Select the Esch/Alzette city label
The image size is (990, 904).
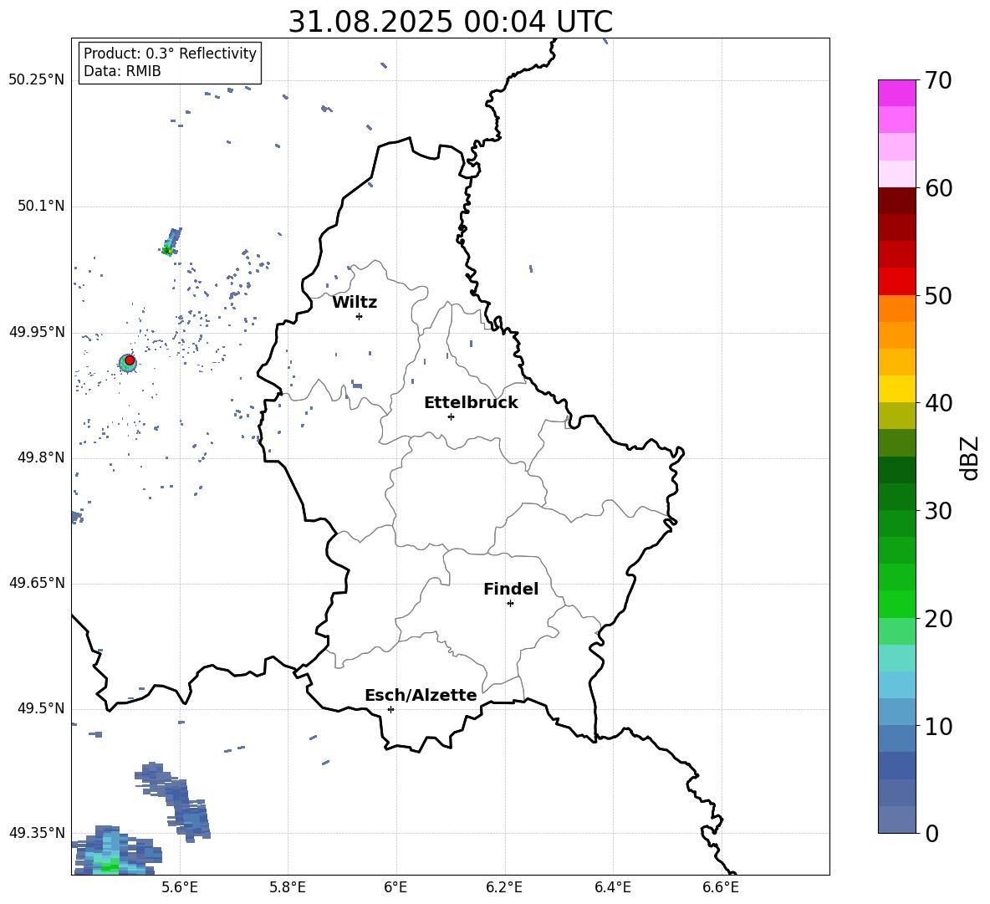pos(421,696)
